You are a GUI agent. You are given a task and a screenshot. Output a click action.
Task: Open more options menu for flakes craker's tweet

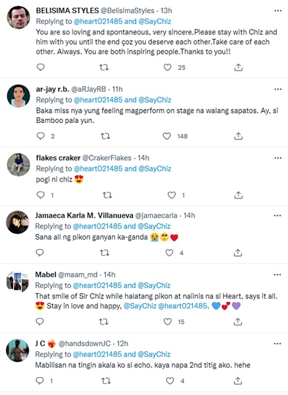(x=278, y=158)
